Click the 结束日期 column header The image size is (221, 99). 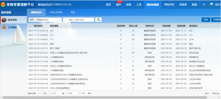(x=181, y=26)
